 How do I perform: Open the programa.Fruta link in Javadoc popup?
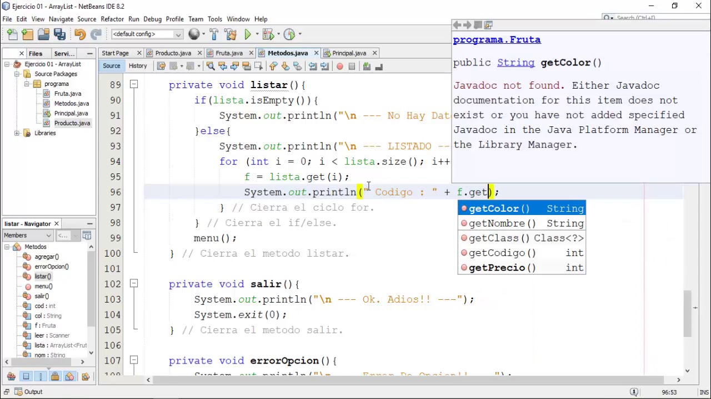point(497,40)
